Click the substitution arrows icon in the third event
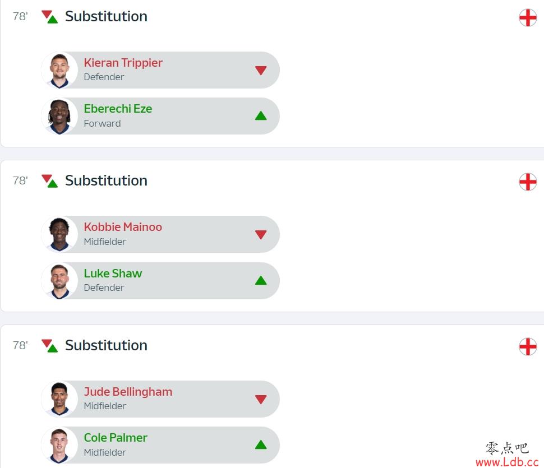544x468 pixels. 49,346
